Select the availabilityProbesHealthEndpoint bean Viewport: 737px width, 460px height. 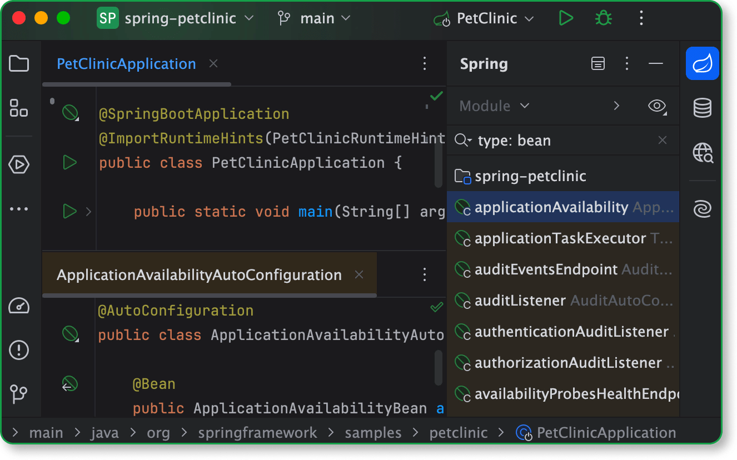[x=563, y=394]
